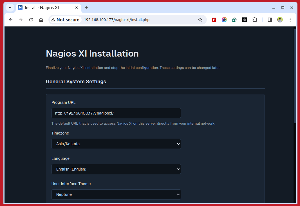Screen dimensions: 300x206
Task: Click the Program URL input field
Action: [116, 113]
